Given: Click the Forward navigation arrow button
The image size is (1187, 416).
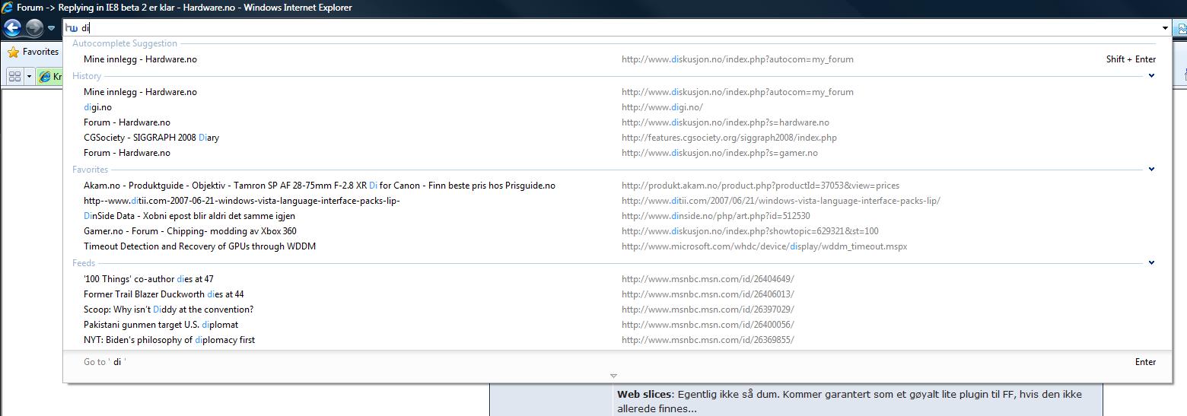Looking at the screenshot, I should (34, 28).
